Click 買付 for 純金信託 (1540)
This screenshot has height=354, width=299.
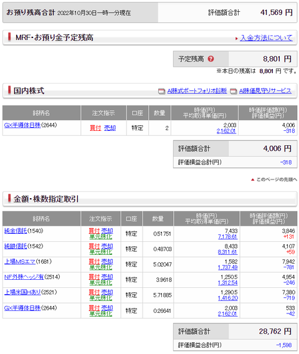[x=94, y=231]
